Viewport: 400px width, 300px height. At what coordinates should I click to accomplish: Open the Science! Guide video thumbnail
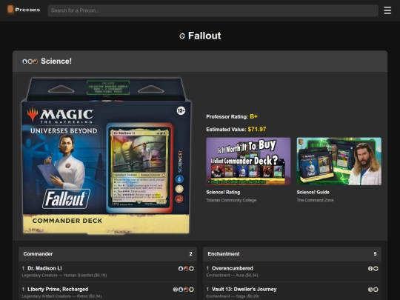[x=339, y=161]
